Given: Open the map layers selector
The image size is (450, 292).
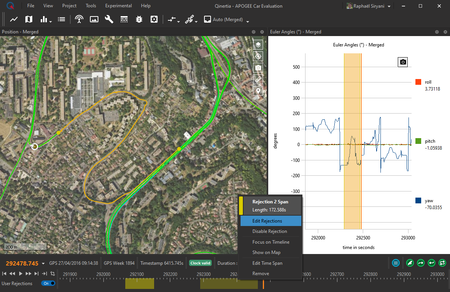Looking at the screenshot, I should pos(258,45).
